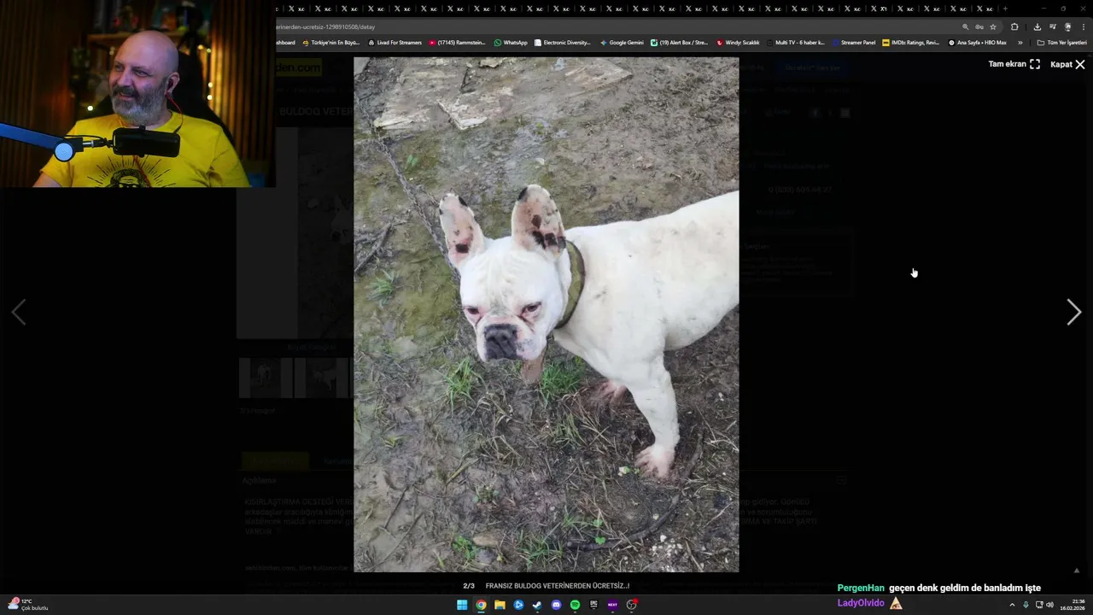Image resolution: width=1093 pixels, height=615 pixels.
Task: Open the WhatsApp bookmark
Action: click(x=511, y=42)
